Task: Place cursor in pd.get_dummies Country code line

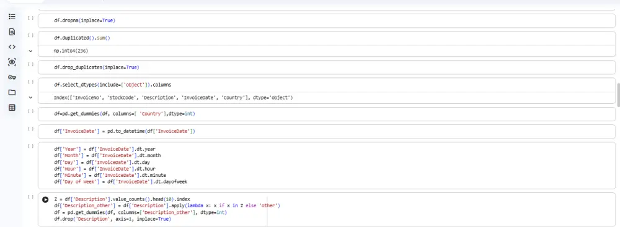Action: [x=125, y=114]
